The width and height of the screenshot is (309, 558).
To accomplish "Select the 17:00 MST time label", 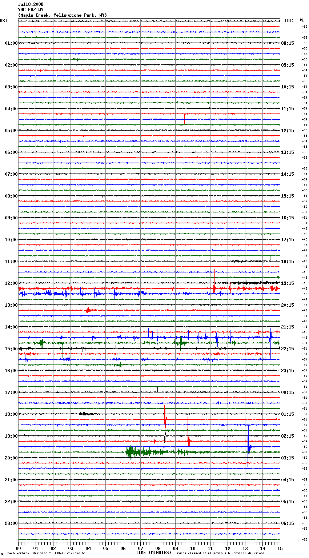I will coord(11,392).
